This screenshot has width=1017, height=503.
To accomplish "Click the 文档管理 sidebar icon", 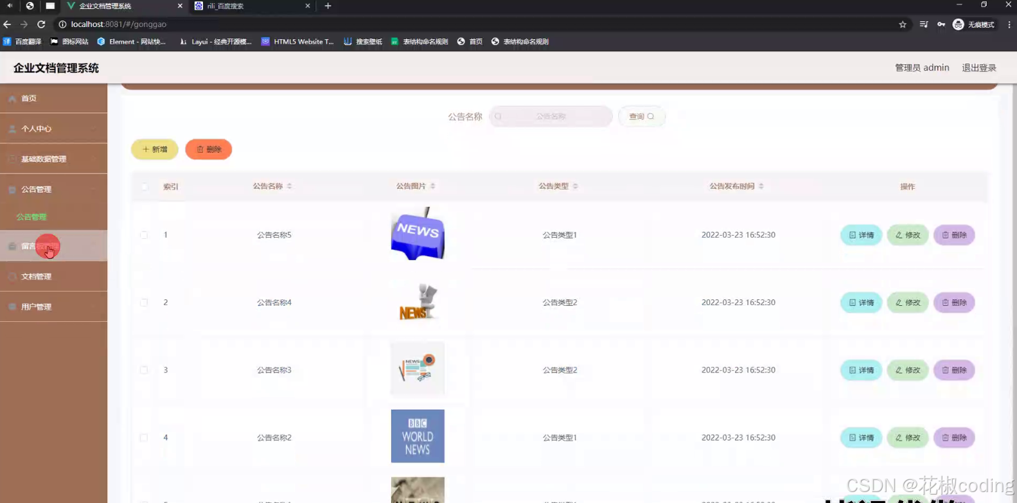I will click(12, 276).
